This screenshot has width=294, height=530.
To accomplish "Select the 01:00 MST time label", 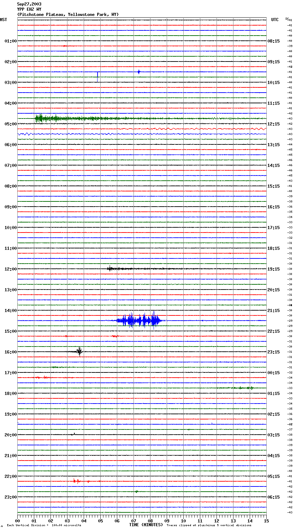I will [11, 41].
